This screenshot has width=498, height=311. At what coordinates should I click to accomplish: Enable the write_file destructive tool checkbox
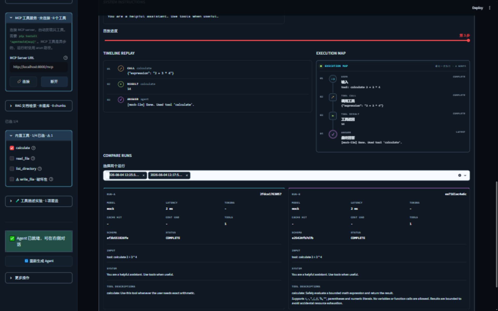tap(12, 179)
